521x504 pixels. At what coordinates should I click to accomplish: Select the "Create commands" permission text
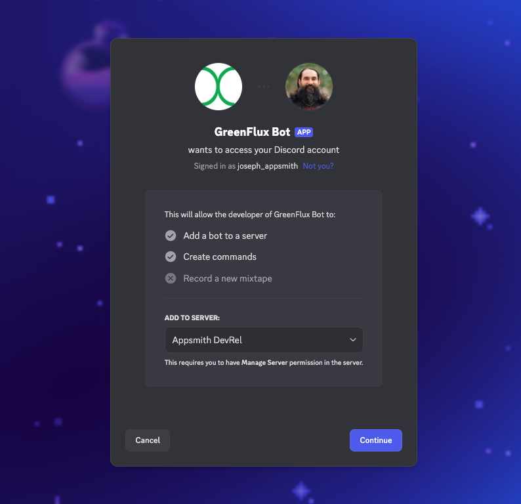[x=220, y=257]
